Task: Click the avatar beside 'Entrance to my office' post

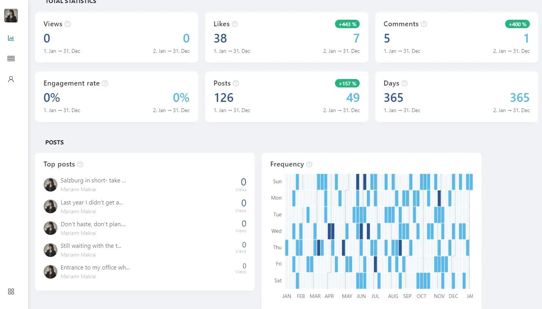Action: pos(51,272)
